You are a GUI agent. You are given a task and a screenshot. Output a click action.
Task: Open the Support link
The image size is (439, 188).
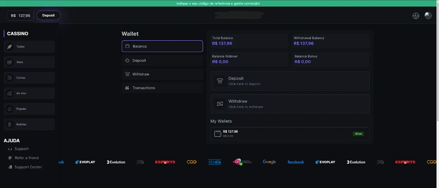(22, 149)
